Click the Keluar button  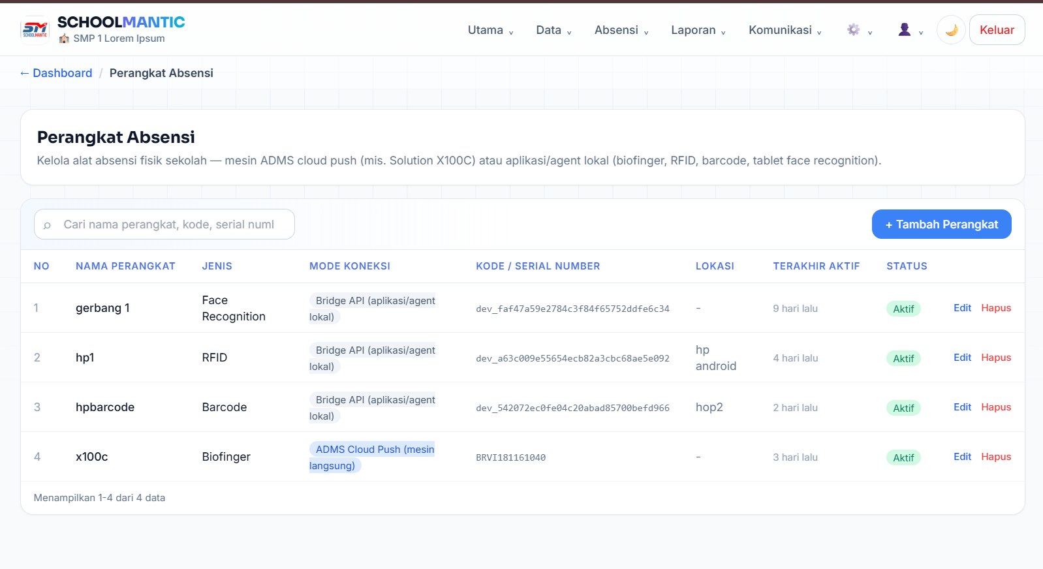tap(997, 30)
